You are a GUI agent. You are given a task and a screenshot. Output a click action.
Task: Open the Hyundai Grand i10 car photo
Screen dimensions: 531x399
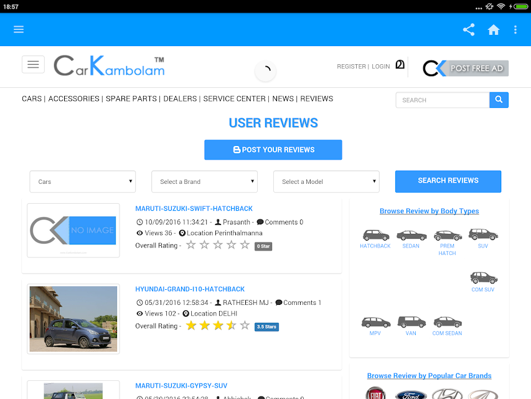click(73, 319)
